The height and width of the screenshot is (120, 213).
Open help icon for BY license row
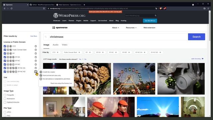36,53
